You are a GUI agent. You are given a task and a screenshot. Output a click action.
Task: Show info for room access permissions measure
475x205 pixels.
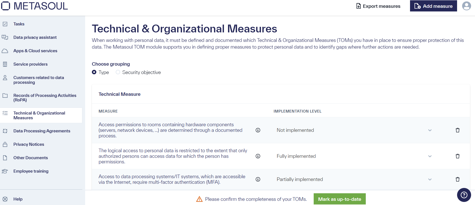(258, 130)
